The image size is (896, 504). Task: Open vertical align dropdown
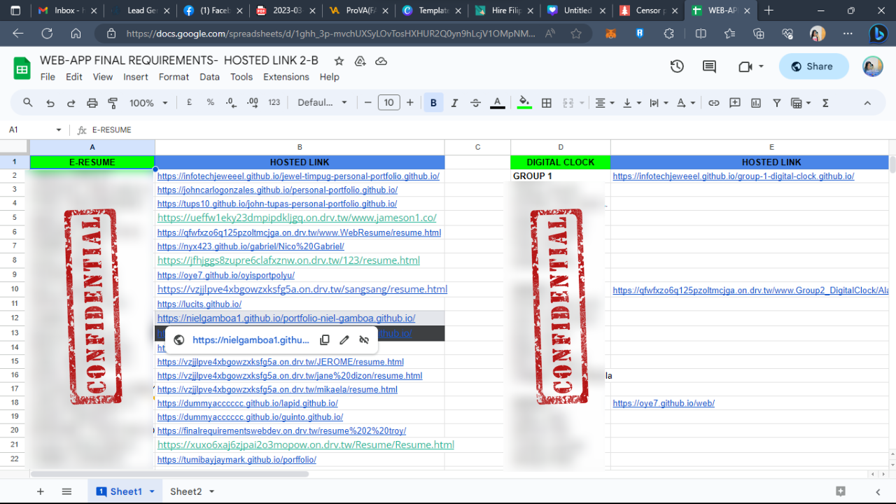[x=632, y=103]
